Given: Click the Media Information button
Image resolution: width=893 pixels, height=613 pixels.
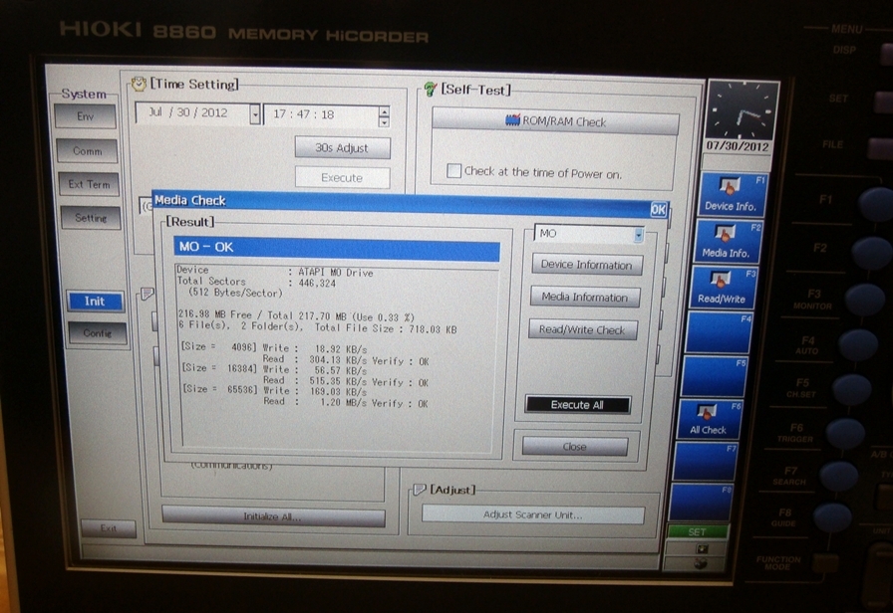Looking at the screenshot, I should click(x=585, y=298).
